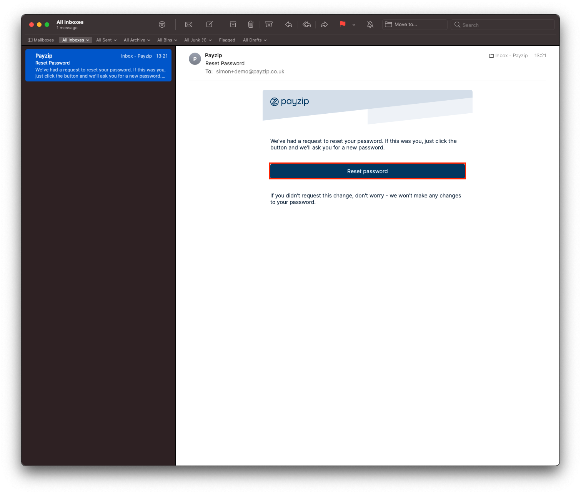Get new mail with envelope icon
The image size is (581, 494).
[189, 25]
